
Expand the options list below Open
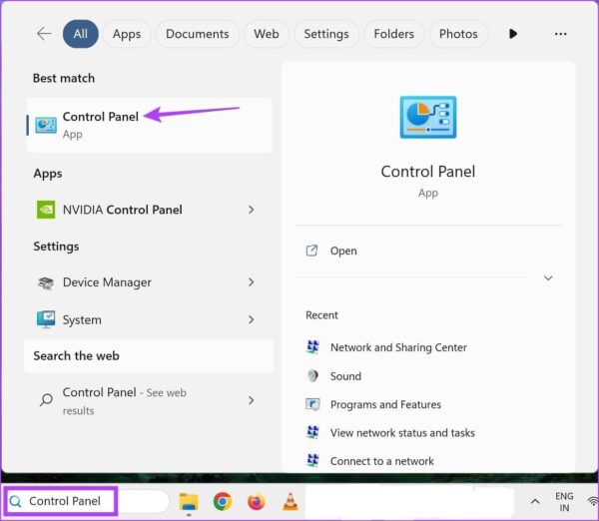click(548, 278)
